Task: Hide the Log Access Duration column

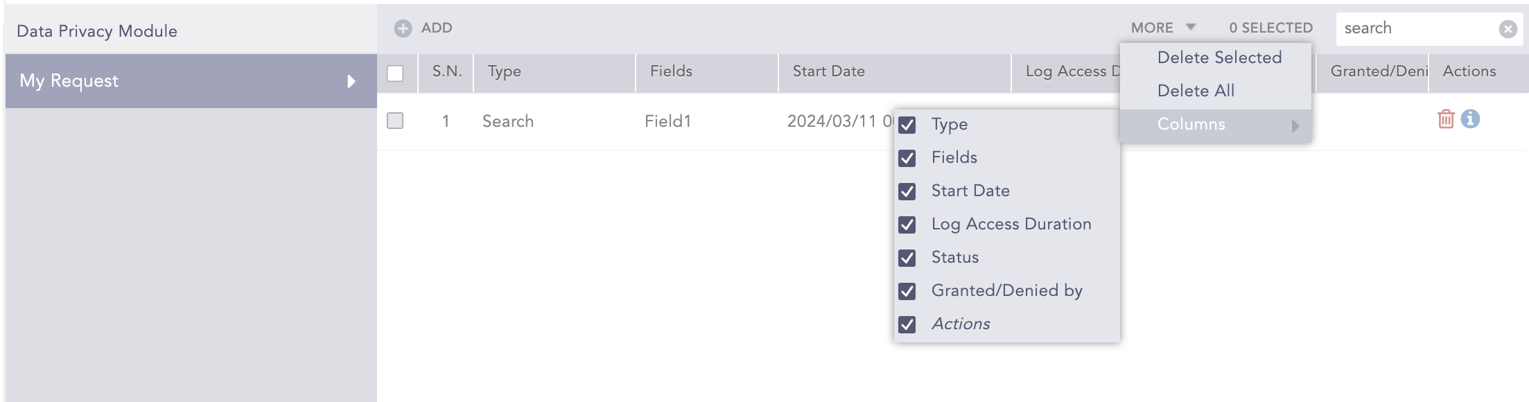Action: pos(907,225)
